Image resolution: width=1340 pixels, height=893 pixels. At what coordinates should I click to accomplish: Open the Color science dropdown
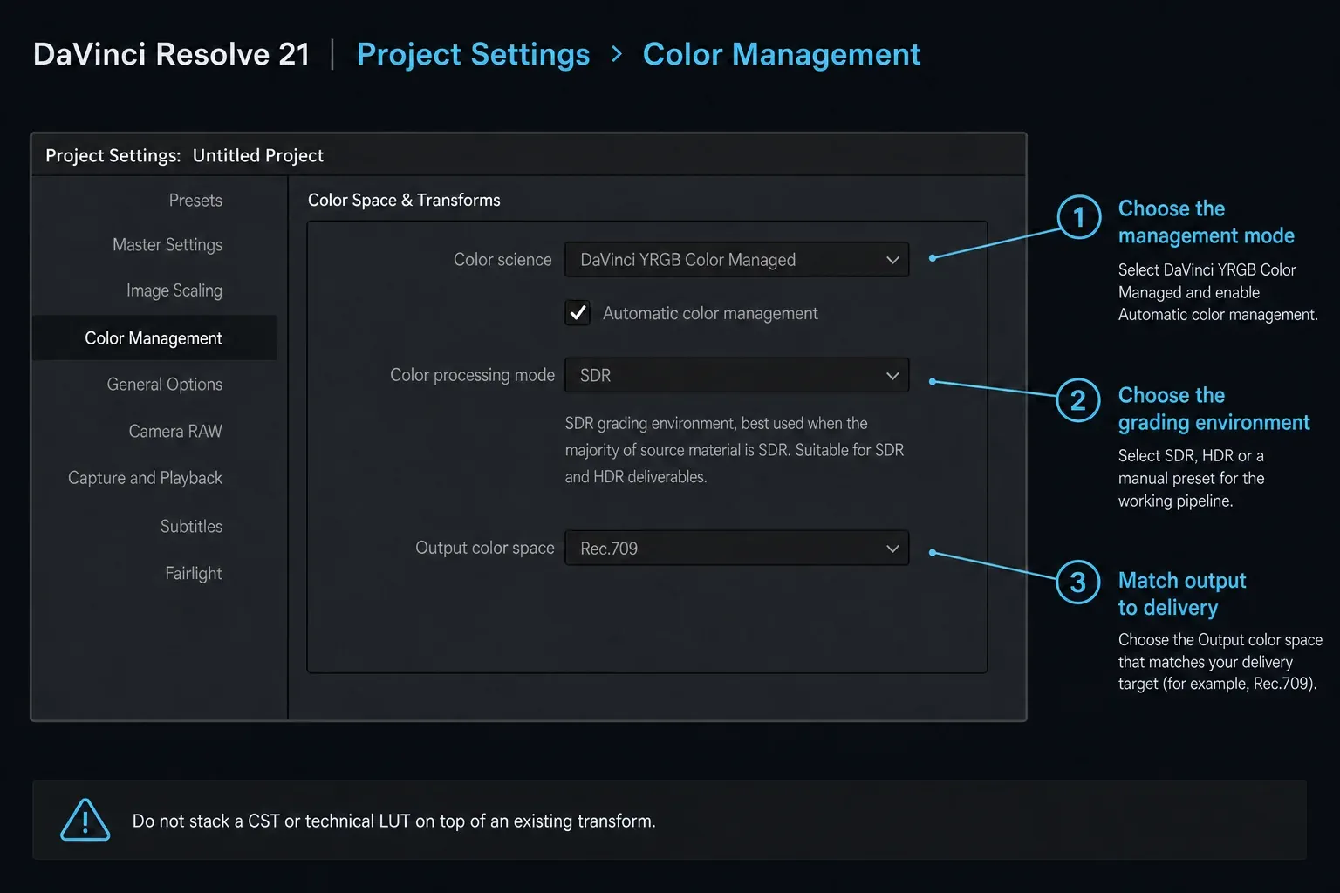737,260
